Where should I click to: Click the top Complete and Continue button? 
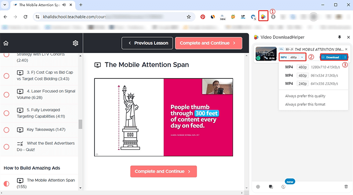click(x=208, y=43)
